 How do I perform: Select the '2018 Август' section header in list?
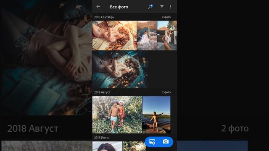click(x=102, y=92)
